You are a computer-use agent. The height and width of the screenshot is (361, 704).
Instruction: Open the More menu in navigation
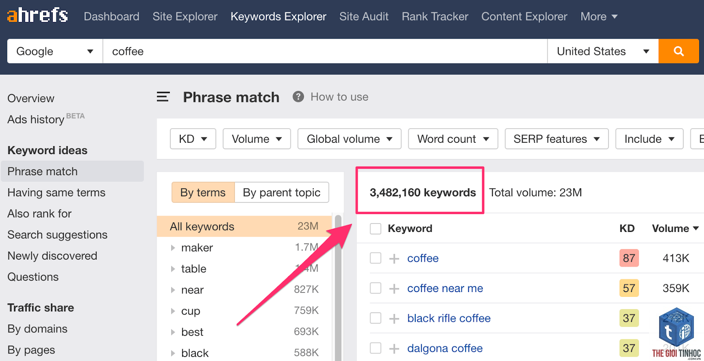[599, 16]
